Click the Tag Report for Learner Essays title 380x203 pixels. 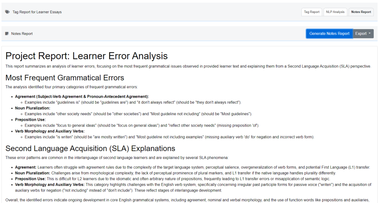(x=37, y=12)
